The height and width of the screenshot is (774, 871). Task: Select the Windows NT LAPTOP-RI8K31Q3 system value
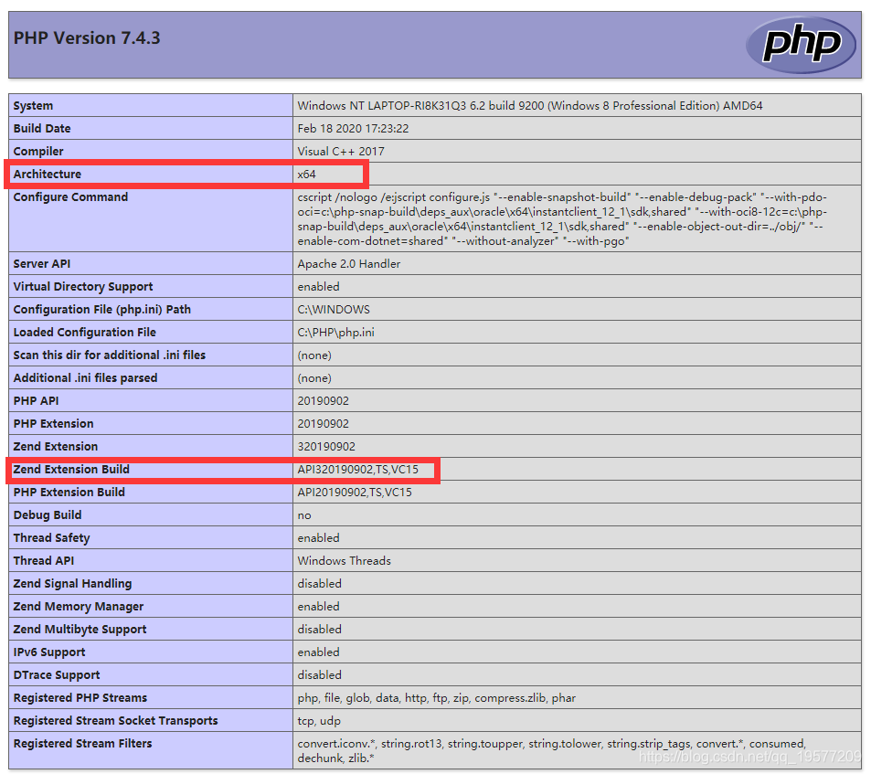tap(530, 105)
